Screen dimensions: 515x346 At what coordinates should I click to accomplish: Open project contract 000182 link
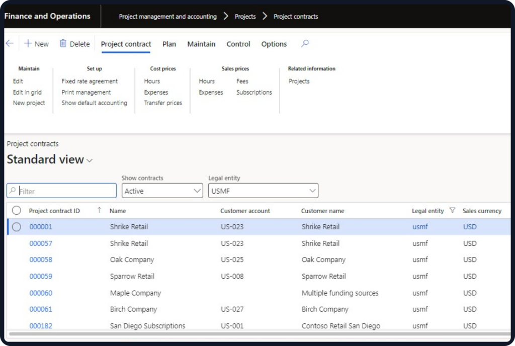coord(41,326)
